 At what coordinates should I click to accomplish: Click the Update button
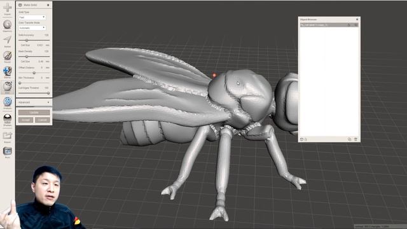(34, 113)
